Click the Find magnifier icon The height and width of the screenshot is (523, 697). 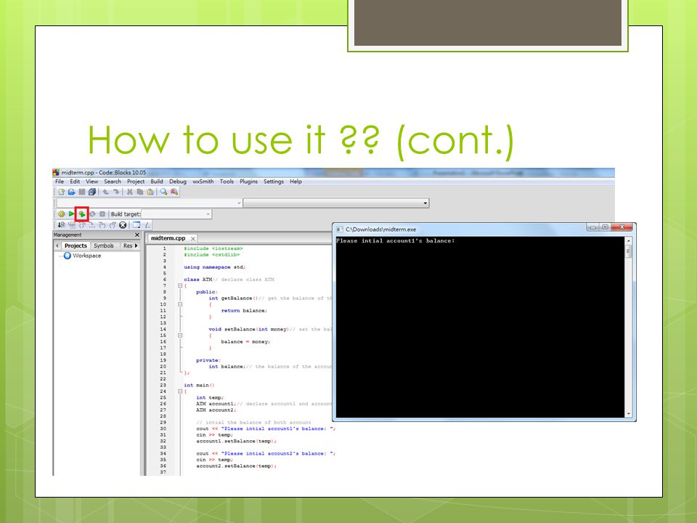(164, 192)
